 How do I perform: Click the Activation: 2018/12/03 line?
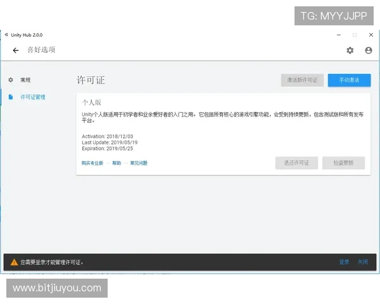(x=108, y=136)
